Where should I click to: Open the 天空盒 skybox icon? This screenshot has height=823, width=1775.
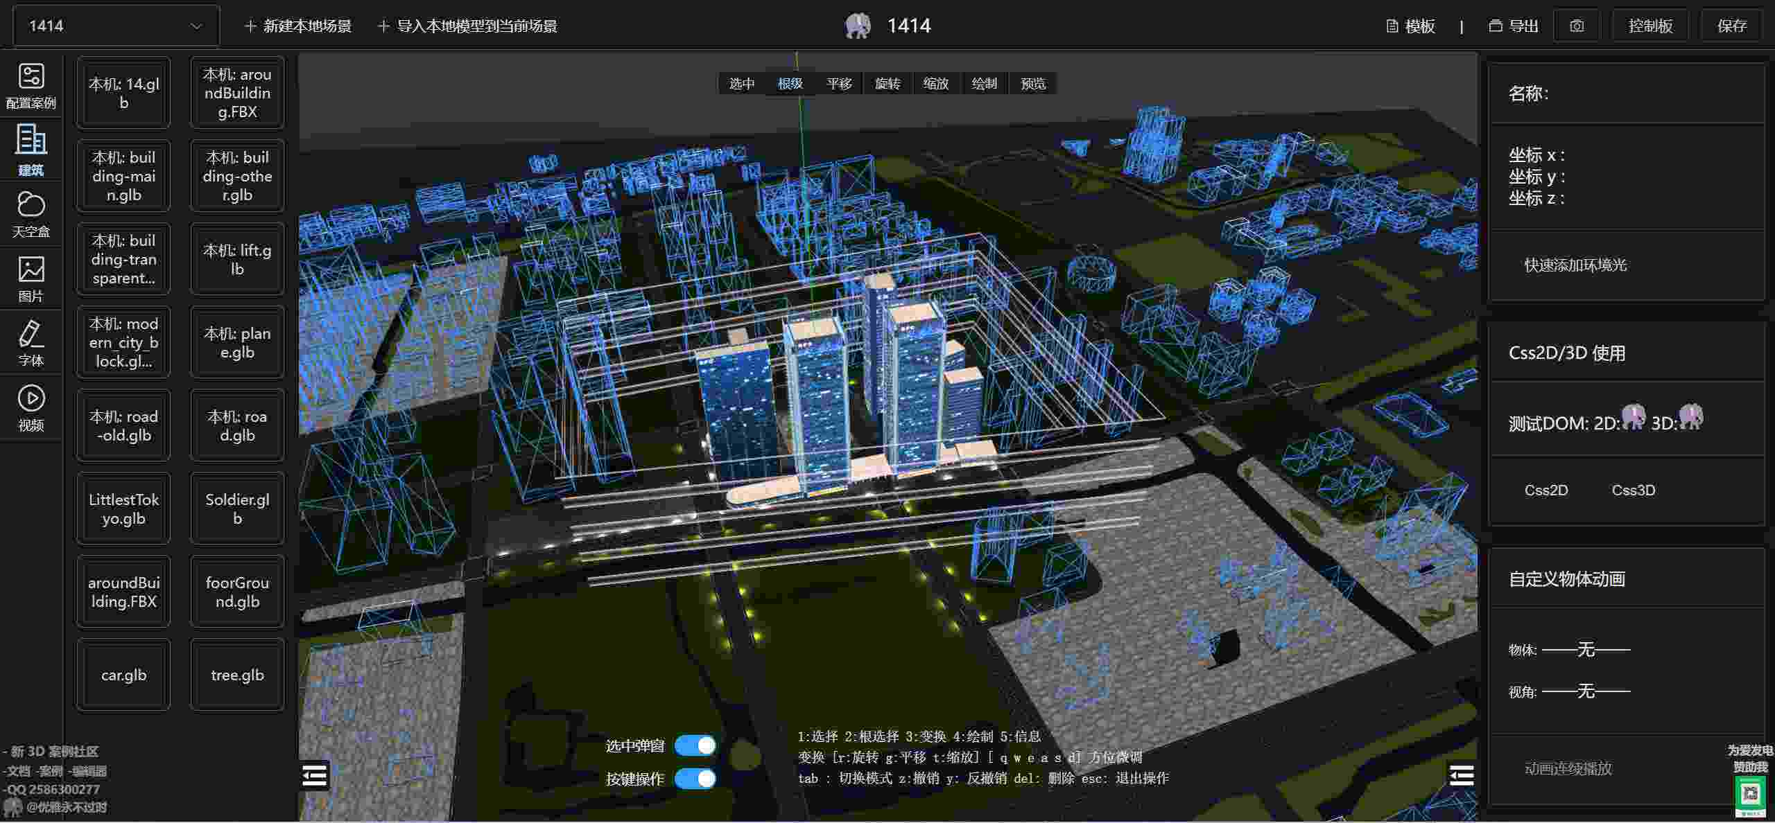click(31, 215)
